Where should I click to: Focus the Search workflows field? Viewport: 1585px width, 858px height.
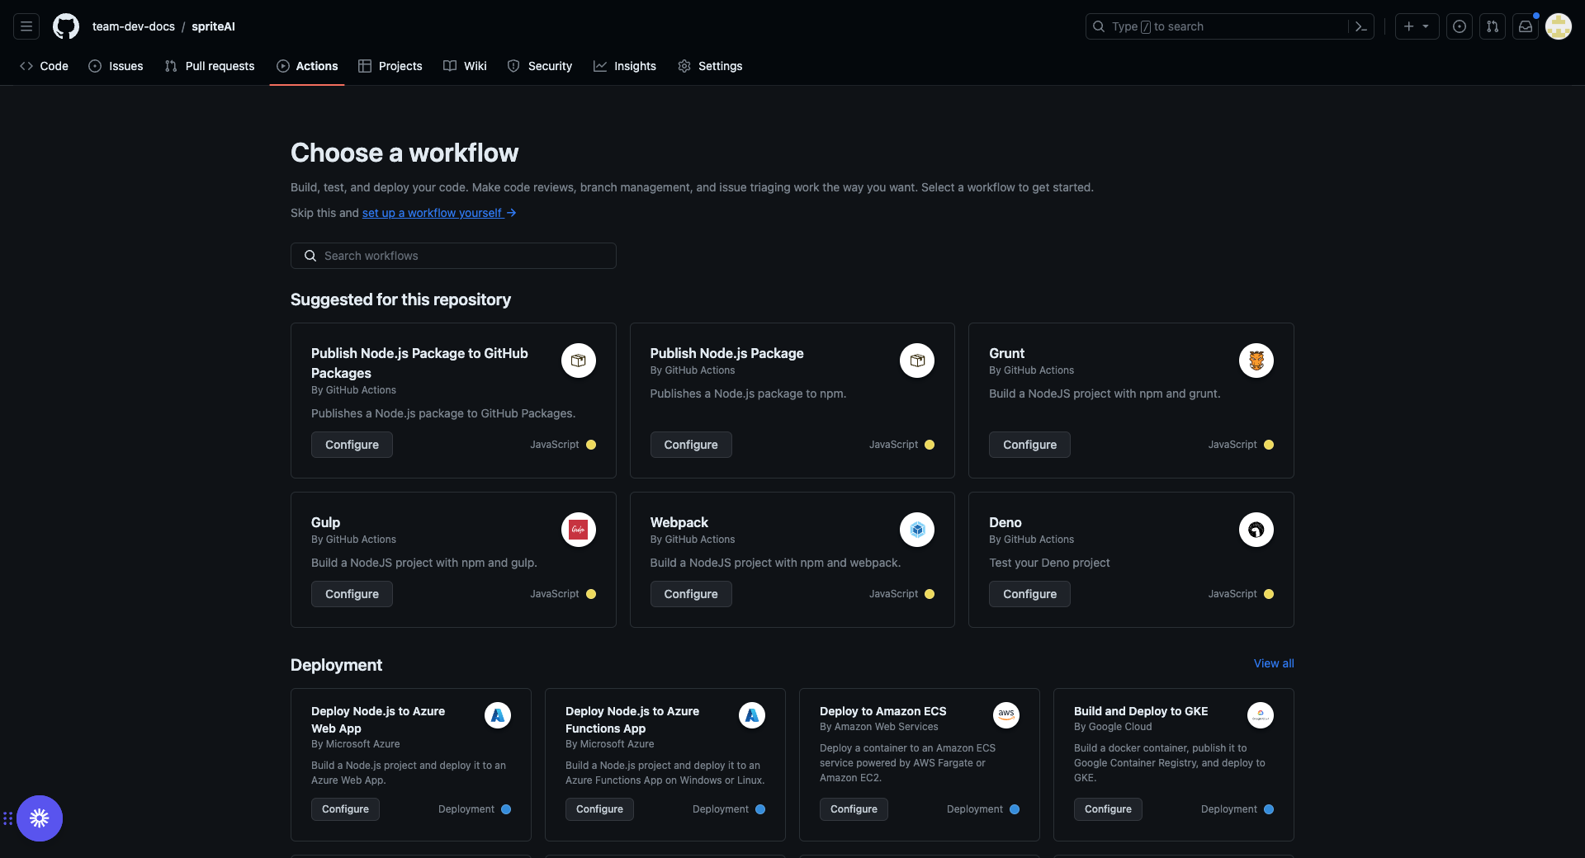pos(453,256)
